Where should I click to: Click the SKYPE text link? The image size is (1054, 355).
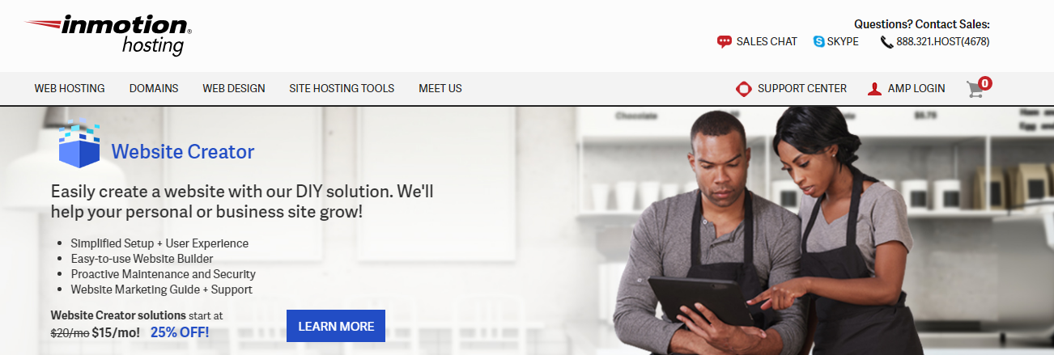pos(843,42)
